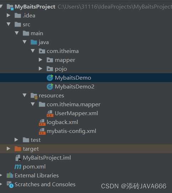172x193 pixels.
Task: Click the Maven pom.xml icon
Action: (18, 167)
